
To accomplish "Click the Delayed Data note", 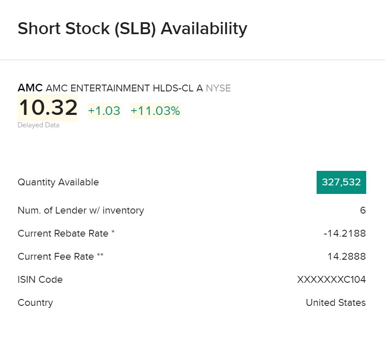I will [38, 125].
